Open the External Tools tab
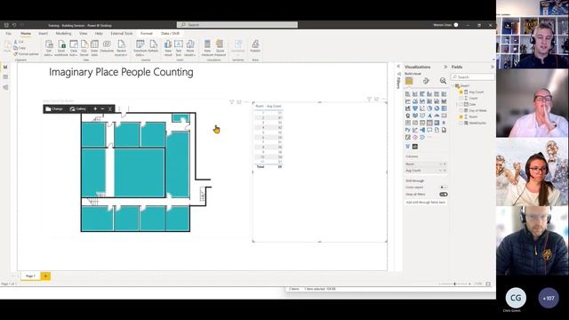The height and width of the screenshot is (320, 569). (122, 34)
